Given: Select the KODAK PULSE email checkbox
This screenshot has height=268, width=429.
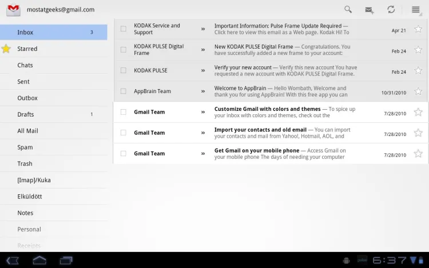Looking at the screenshot, I should tap(123, 70).
